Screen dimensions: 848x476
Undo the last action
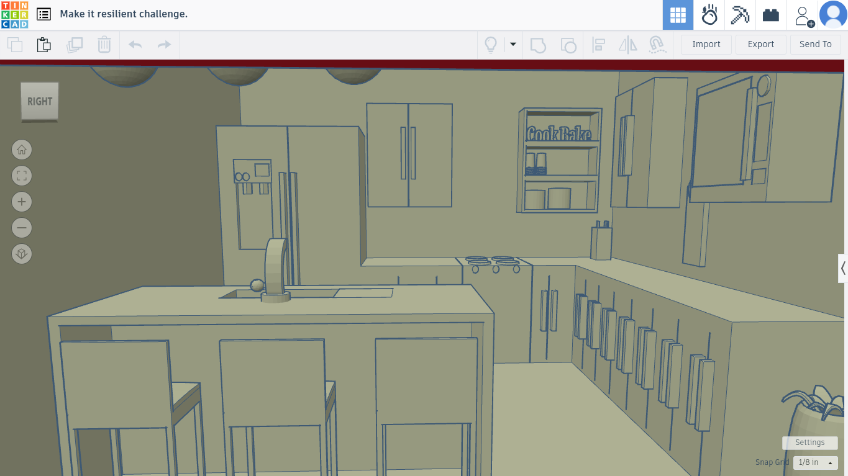pyautogui.click(x=135, y=45)
